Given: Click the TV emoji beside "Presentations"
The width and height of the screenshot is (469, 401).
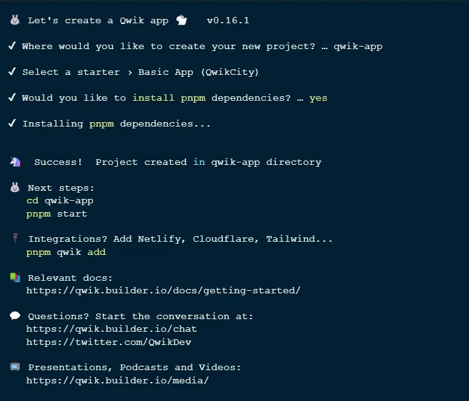Looking at the screenshot, I should pyautogui.click(x=15, y=367).
